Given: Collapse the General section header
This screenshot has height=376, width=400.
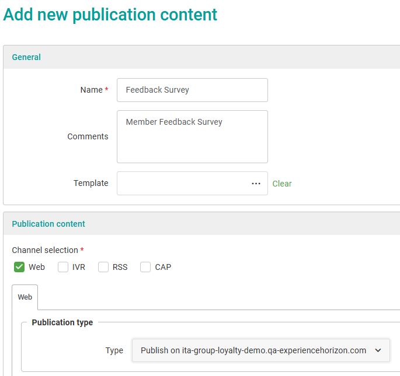Looking at the screenshot, I should 27,57.
